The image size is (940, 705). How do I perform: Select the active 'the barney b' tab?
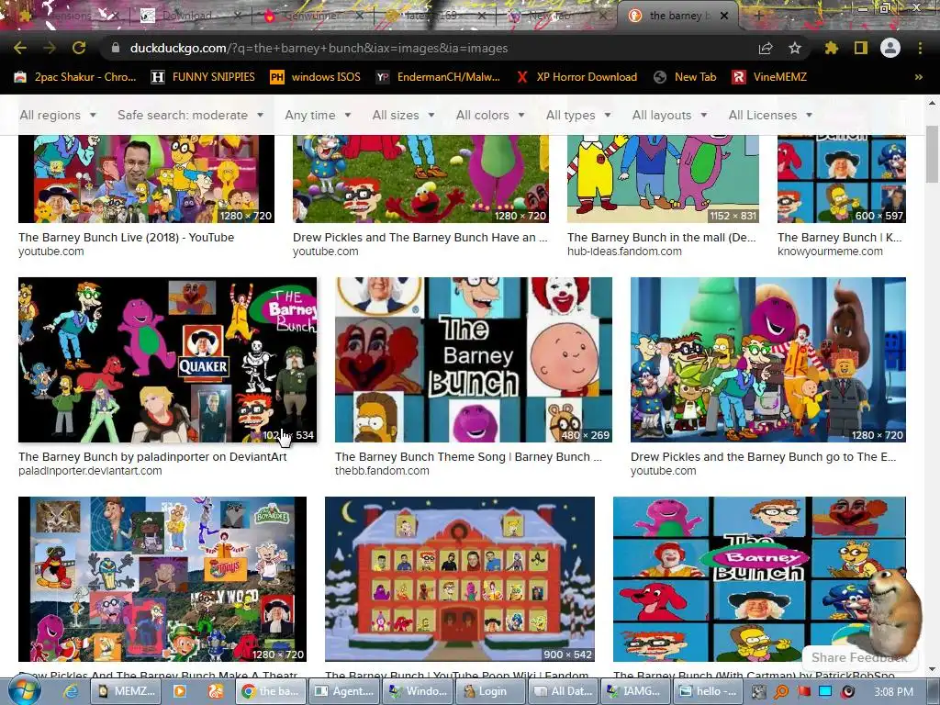[677, 16]
